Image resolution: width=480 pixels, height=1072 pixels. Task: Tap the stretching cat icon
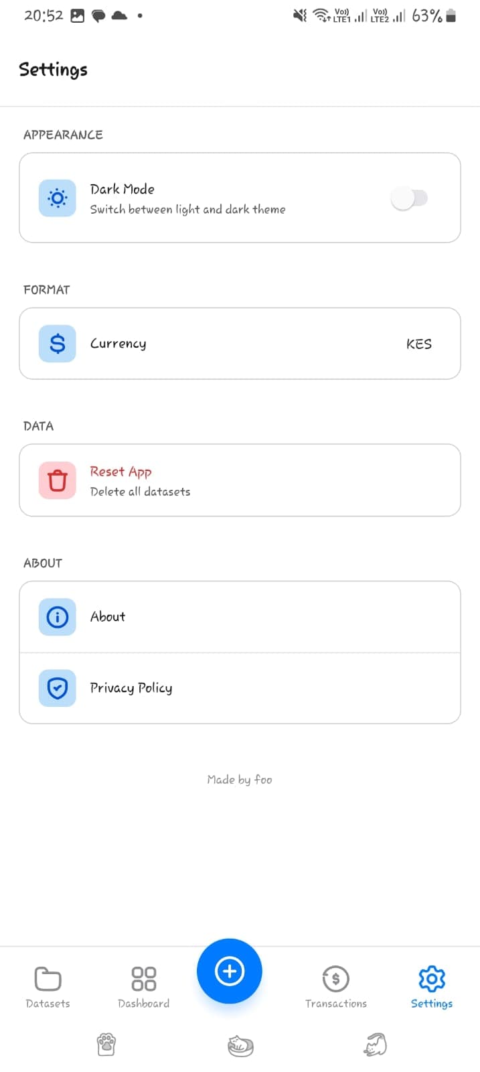pyautogui.click(x=374, y=1044)
